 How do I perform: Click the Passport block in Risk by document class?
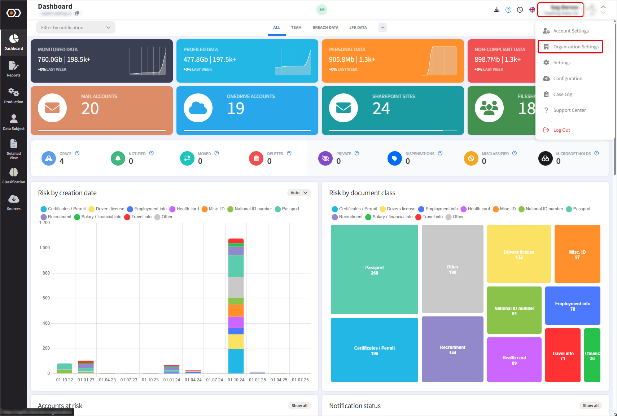tap(374, 270)
